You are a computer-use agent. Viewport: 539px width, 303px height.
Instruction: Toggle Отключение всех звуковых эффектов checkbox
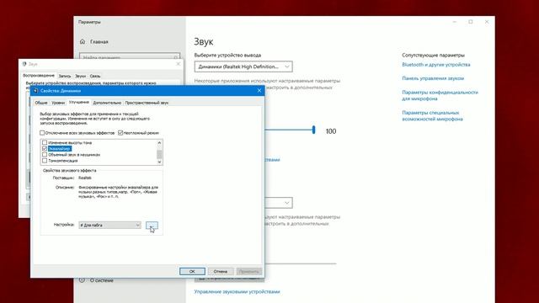tap(42, 133)
